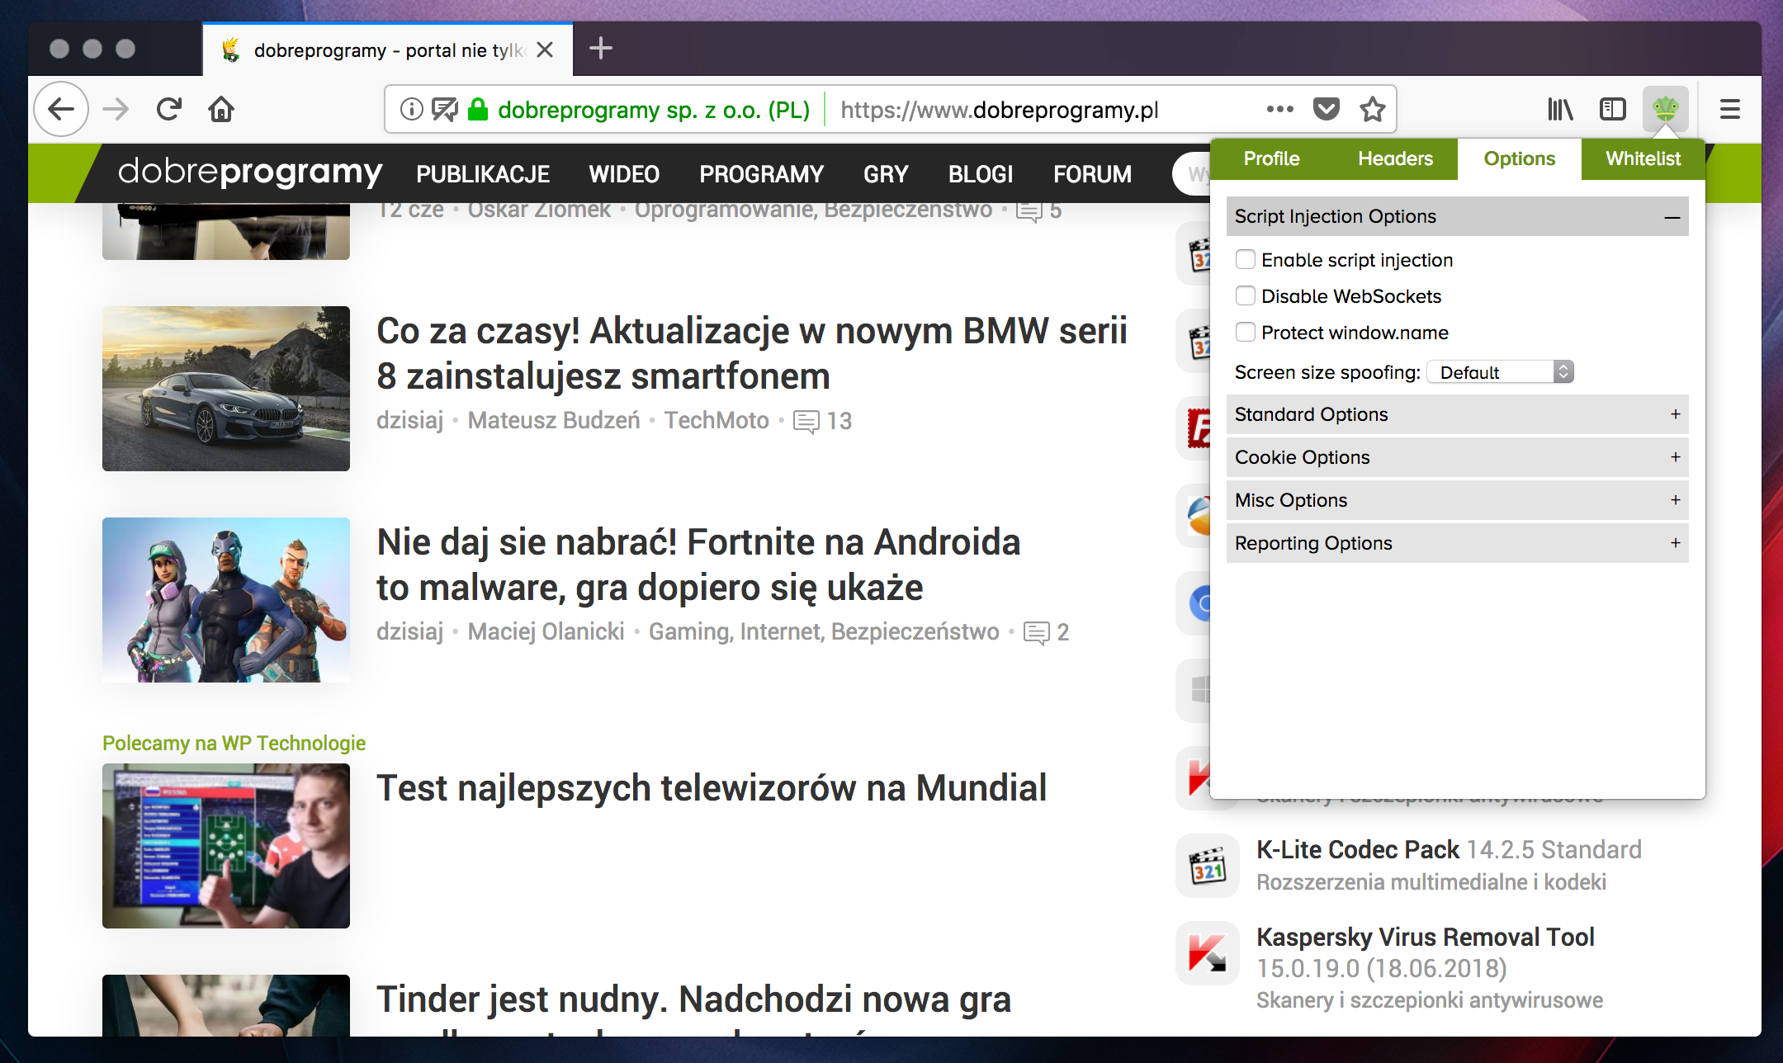Click the K-Lite Codec Pack icon
The width and height of the screenshot is (1783, 1063).
click(1208, 866)
